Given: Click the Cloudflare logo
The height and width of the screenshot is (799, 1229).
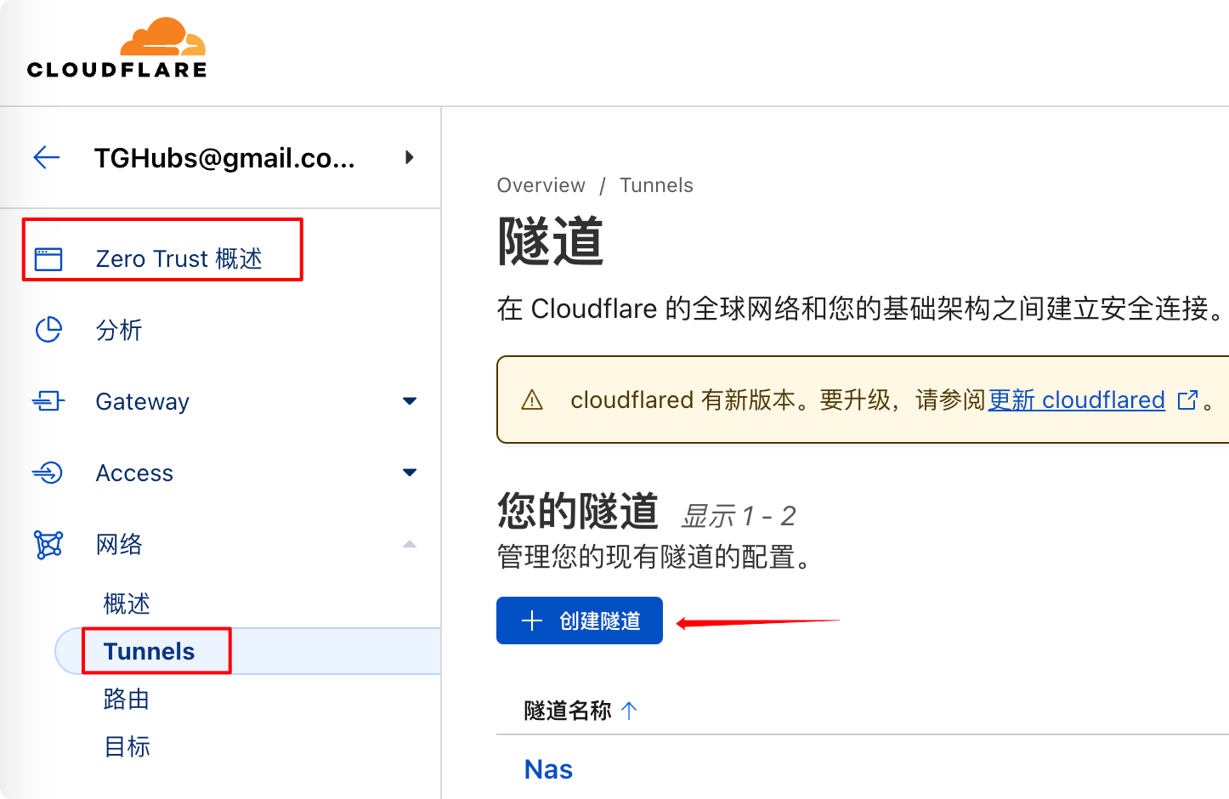Looking at the screenshot, I should 117,48.
